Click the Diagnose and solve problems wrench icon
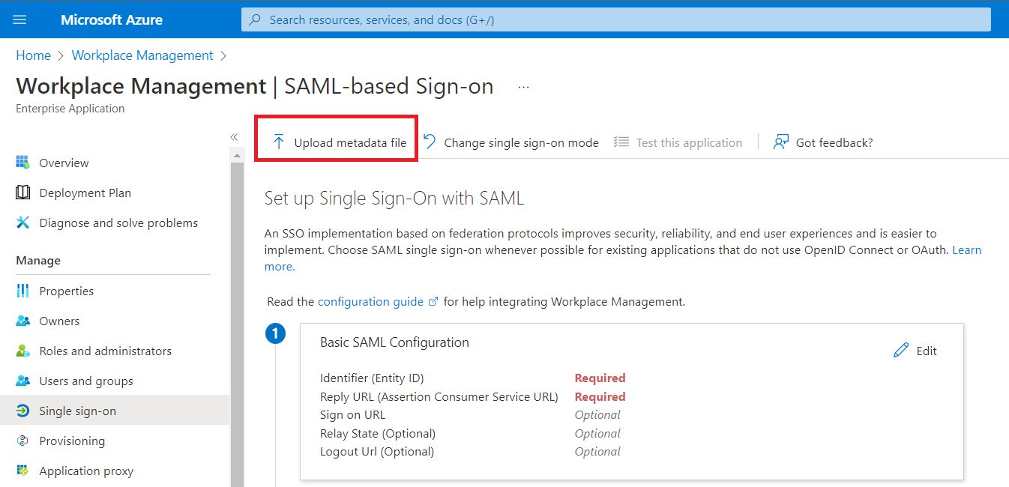The height and width of the screenshot is (487, 1009). [22, 223]
